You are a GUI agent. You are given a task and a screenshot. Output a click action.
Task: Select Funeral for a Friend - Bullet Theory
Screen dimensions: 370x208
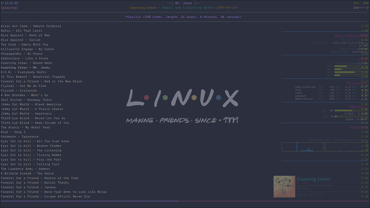[35, 183]
